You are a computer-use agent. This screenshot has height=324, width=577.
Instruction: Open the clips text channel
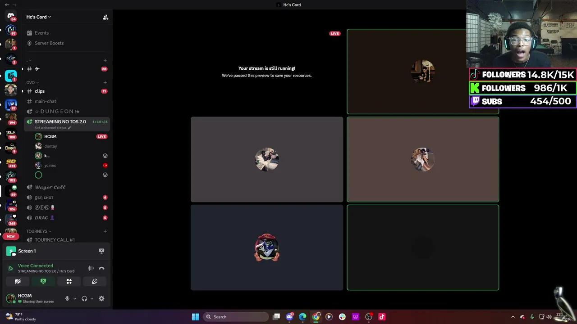click(67, 91)
